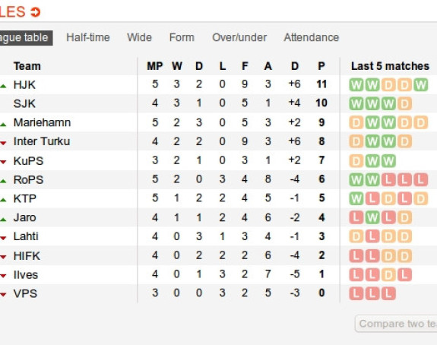The image size is (437, 345).
Task: Click Mariehamn's first orange D result badge
Action: [356, 122]
